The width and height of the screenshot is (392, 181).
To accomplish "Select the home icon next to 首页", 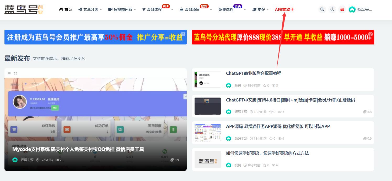I will coord(61,9).
